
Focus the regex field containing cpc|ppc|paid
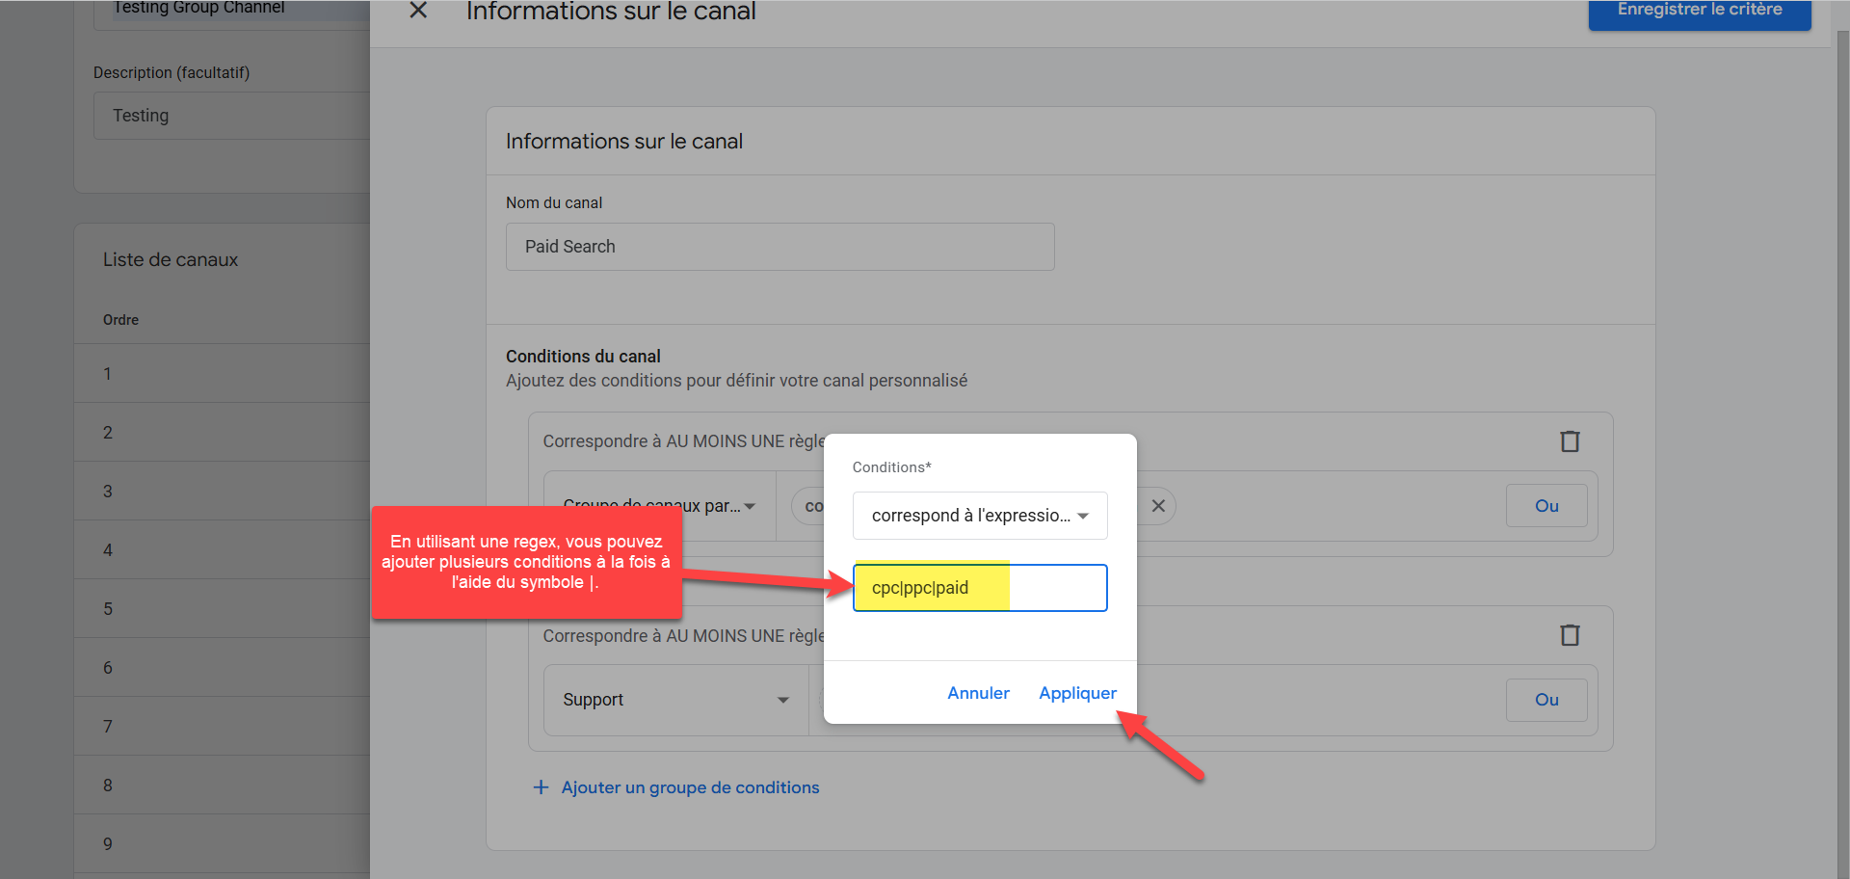tap(979, 588)
